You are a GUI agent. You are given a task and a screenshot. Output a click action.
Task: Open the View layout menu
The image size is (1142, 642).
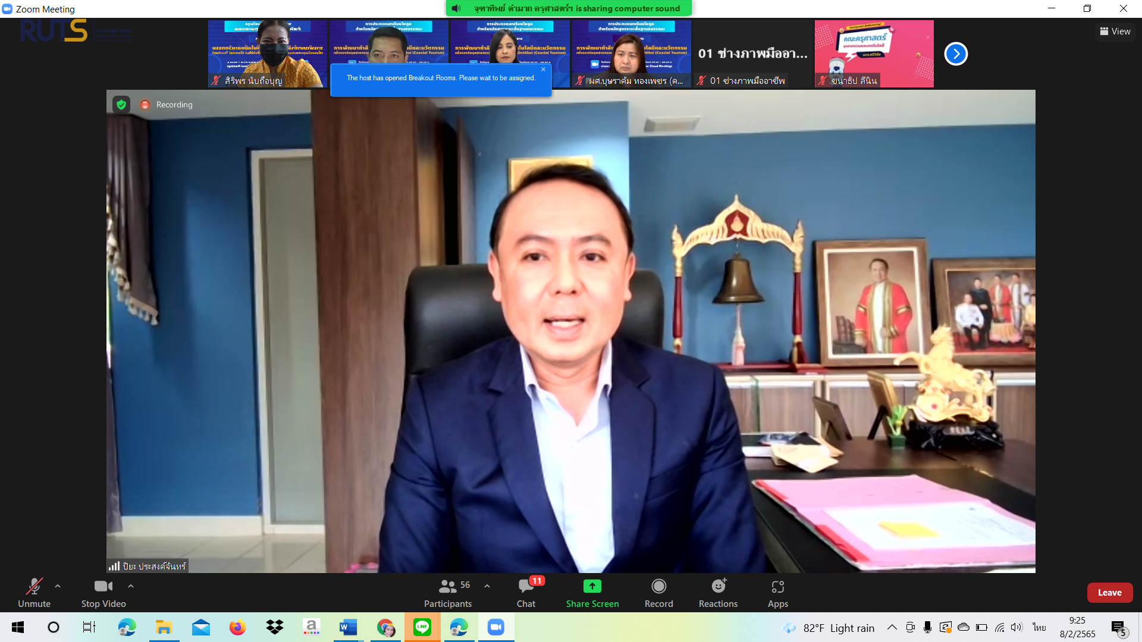coord(1115,32)
